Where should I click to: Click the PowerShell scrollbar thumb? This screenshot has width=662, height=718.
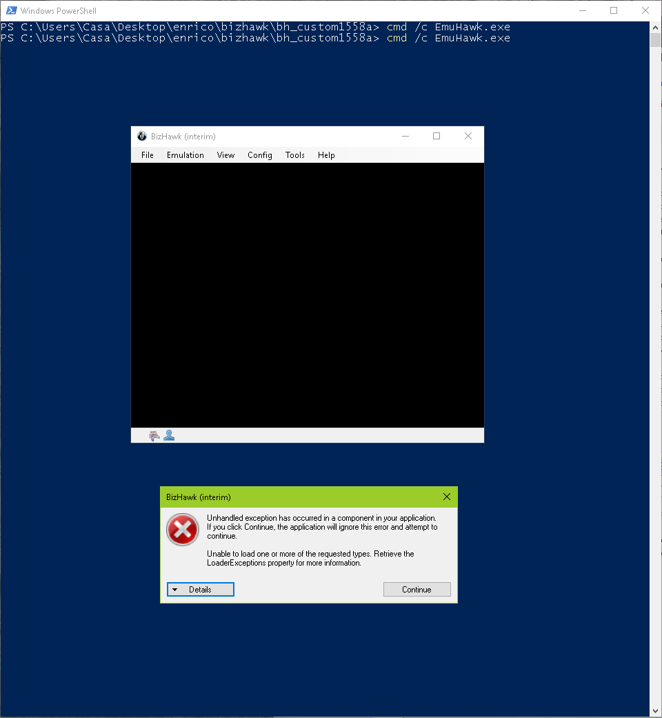pyautogui.click(x=654, y=38)
